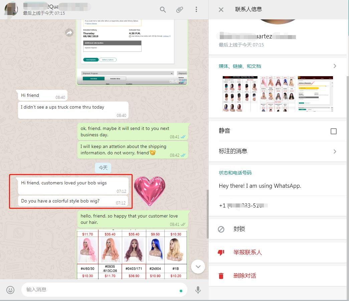Viewport: 349px width, 301px height.
Task: Click the chat pane scrollbar
Action: point(207,214)
